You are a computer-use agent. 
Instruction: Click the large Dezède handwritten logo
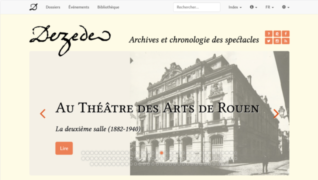(x=70, y=40)
